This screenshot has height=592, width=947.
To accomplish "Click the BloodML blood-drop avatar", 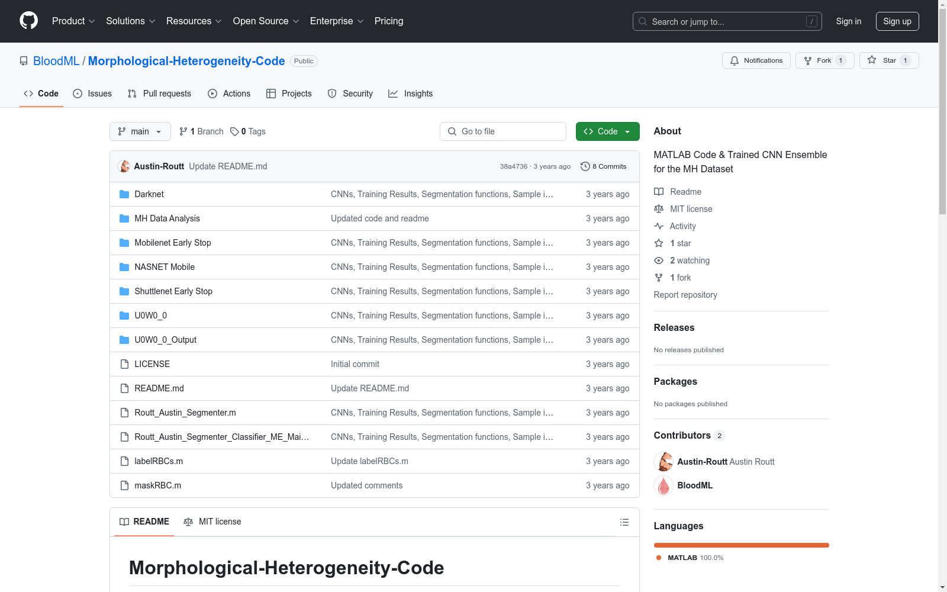I will (x=663, y=485).
